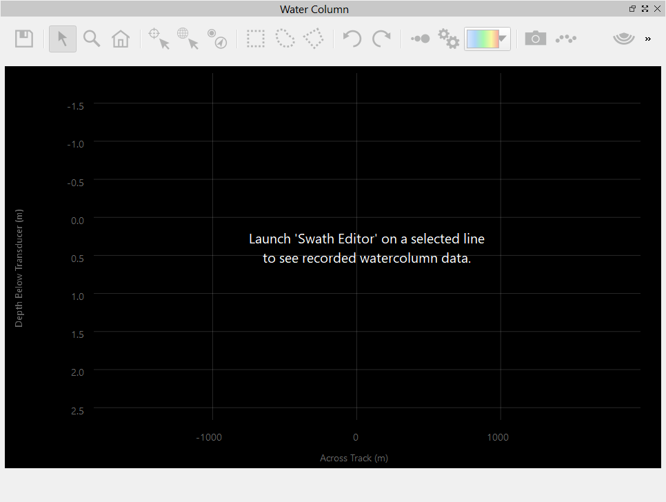Image resolution: width=666 pixels, height=502 pixels.
Task: Select the arrow pointer tool
Action: click(63, 39)
